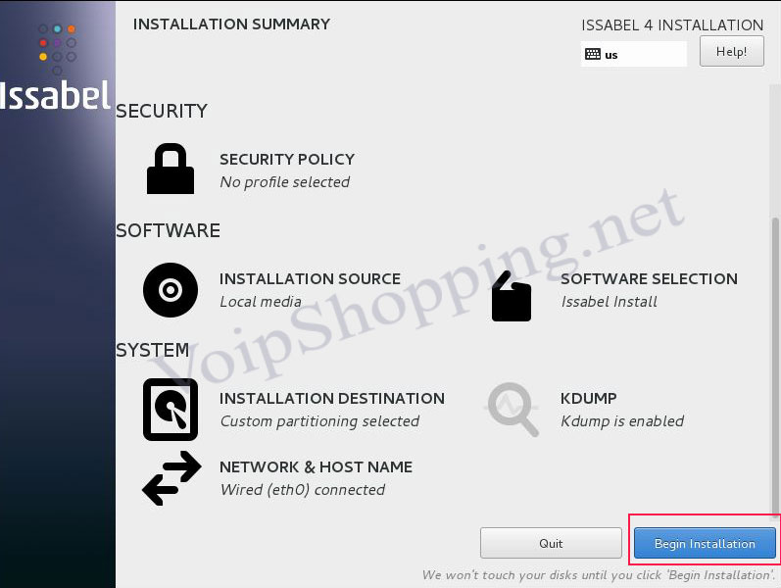Click the Security Policy padlock icon
This screenshot has height=588, width=781.
[x=171, y=169]
